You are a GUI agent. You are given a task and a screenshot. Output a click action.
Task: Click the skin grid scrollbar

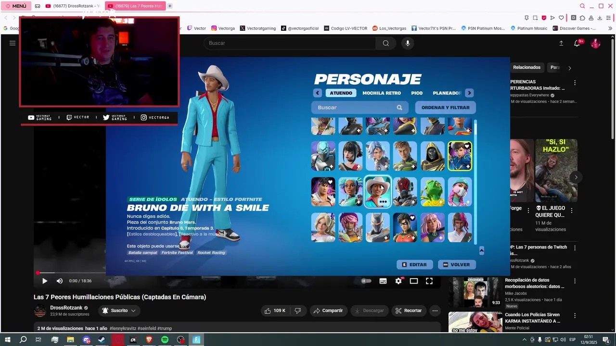pos(475,182)
